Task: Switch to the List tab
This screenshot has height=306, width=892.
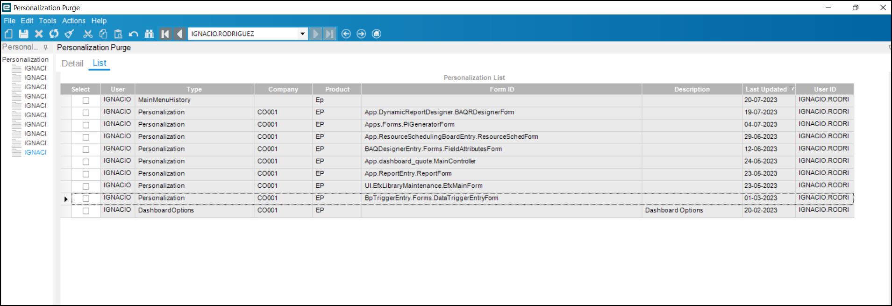Action: tap(100, 63)
